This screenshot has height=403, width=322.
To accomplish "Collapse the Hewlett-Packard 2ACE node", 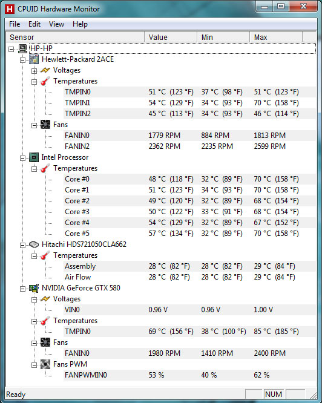I will (x=22, y=60).
